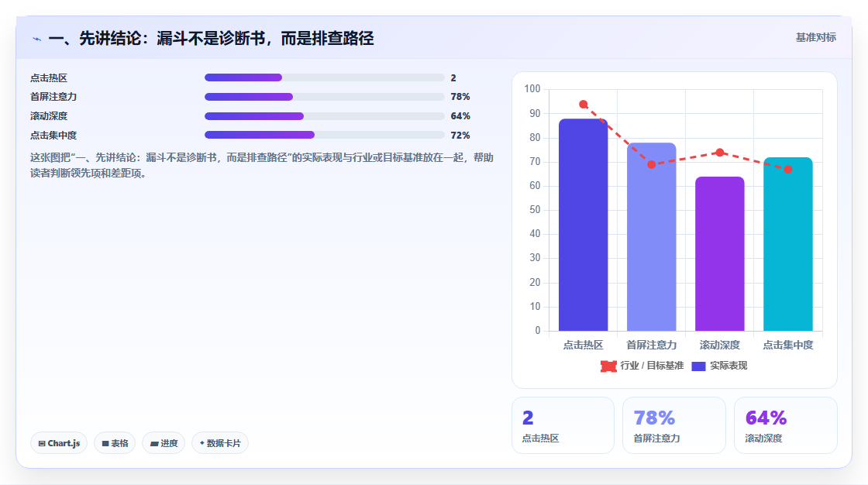Click the purple 滚动深度 chart bar

(x=720, y=254)
